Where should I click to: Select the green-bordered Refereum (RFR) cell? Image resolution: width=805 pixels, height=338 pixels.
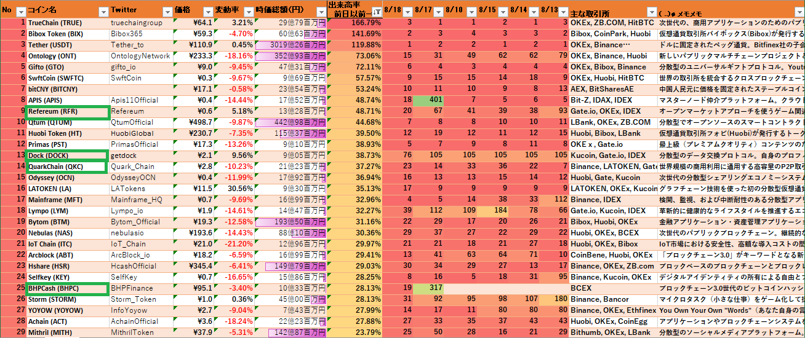click(x=68, y=112)
